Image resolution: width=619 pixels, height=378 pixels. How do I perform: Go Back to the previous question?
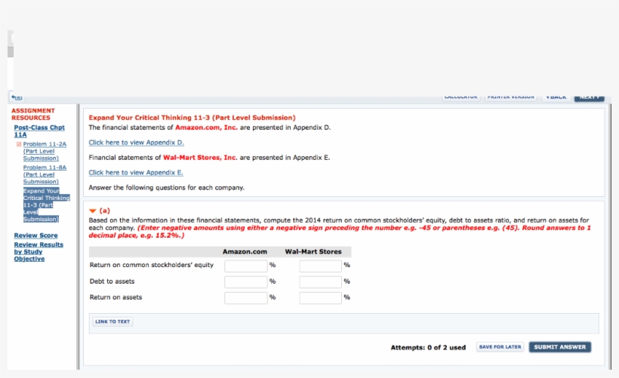pos(556,97)
